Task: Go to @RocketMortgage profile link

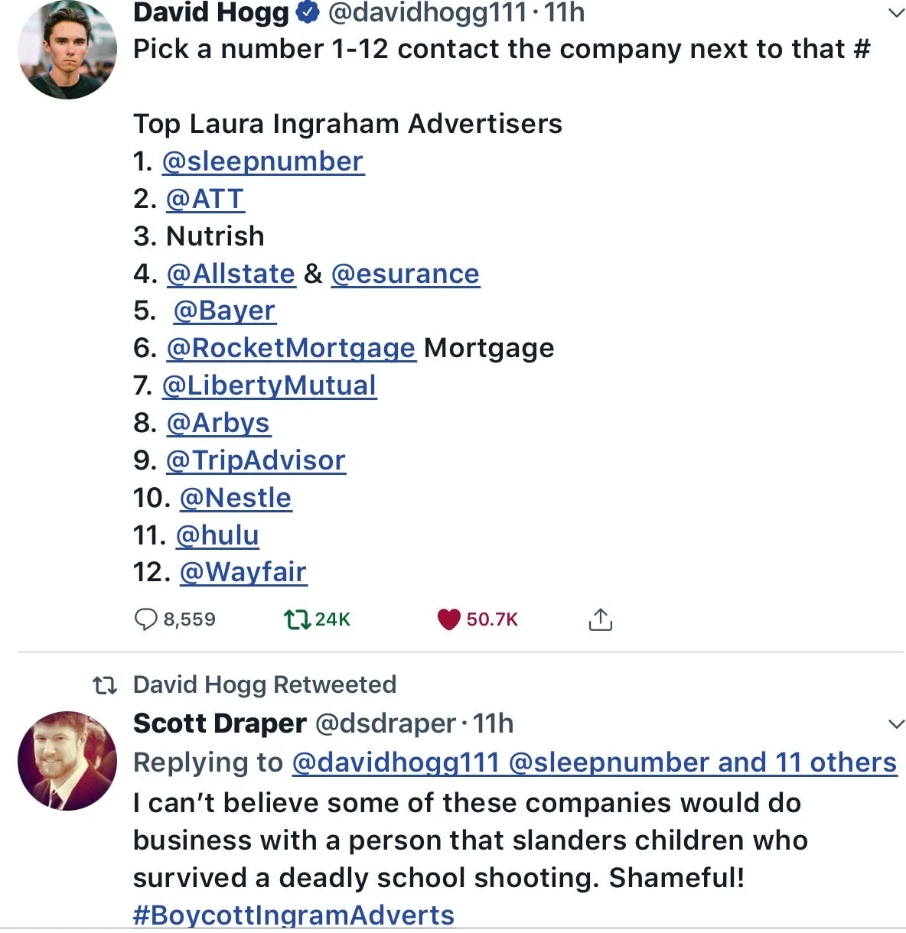Action: click(x=291, y=348)
